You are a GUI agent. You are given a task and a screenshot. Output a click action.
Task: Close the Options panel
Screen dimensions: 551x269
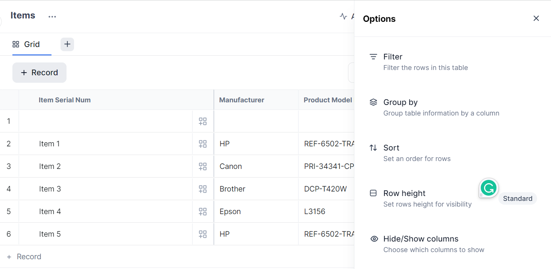point(536,18)
